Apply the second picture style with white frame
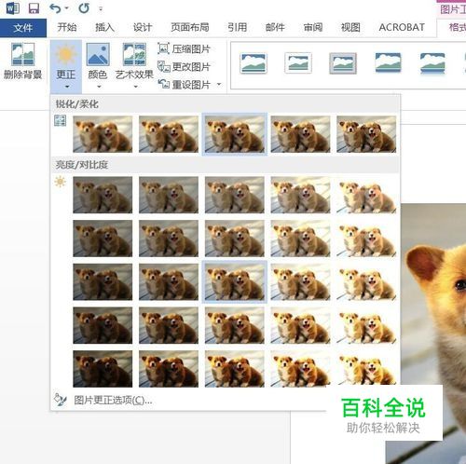 click(x=298, y=63)
